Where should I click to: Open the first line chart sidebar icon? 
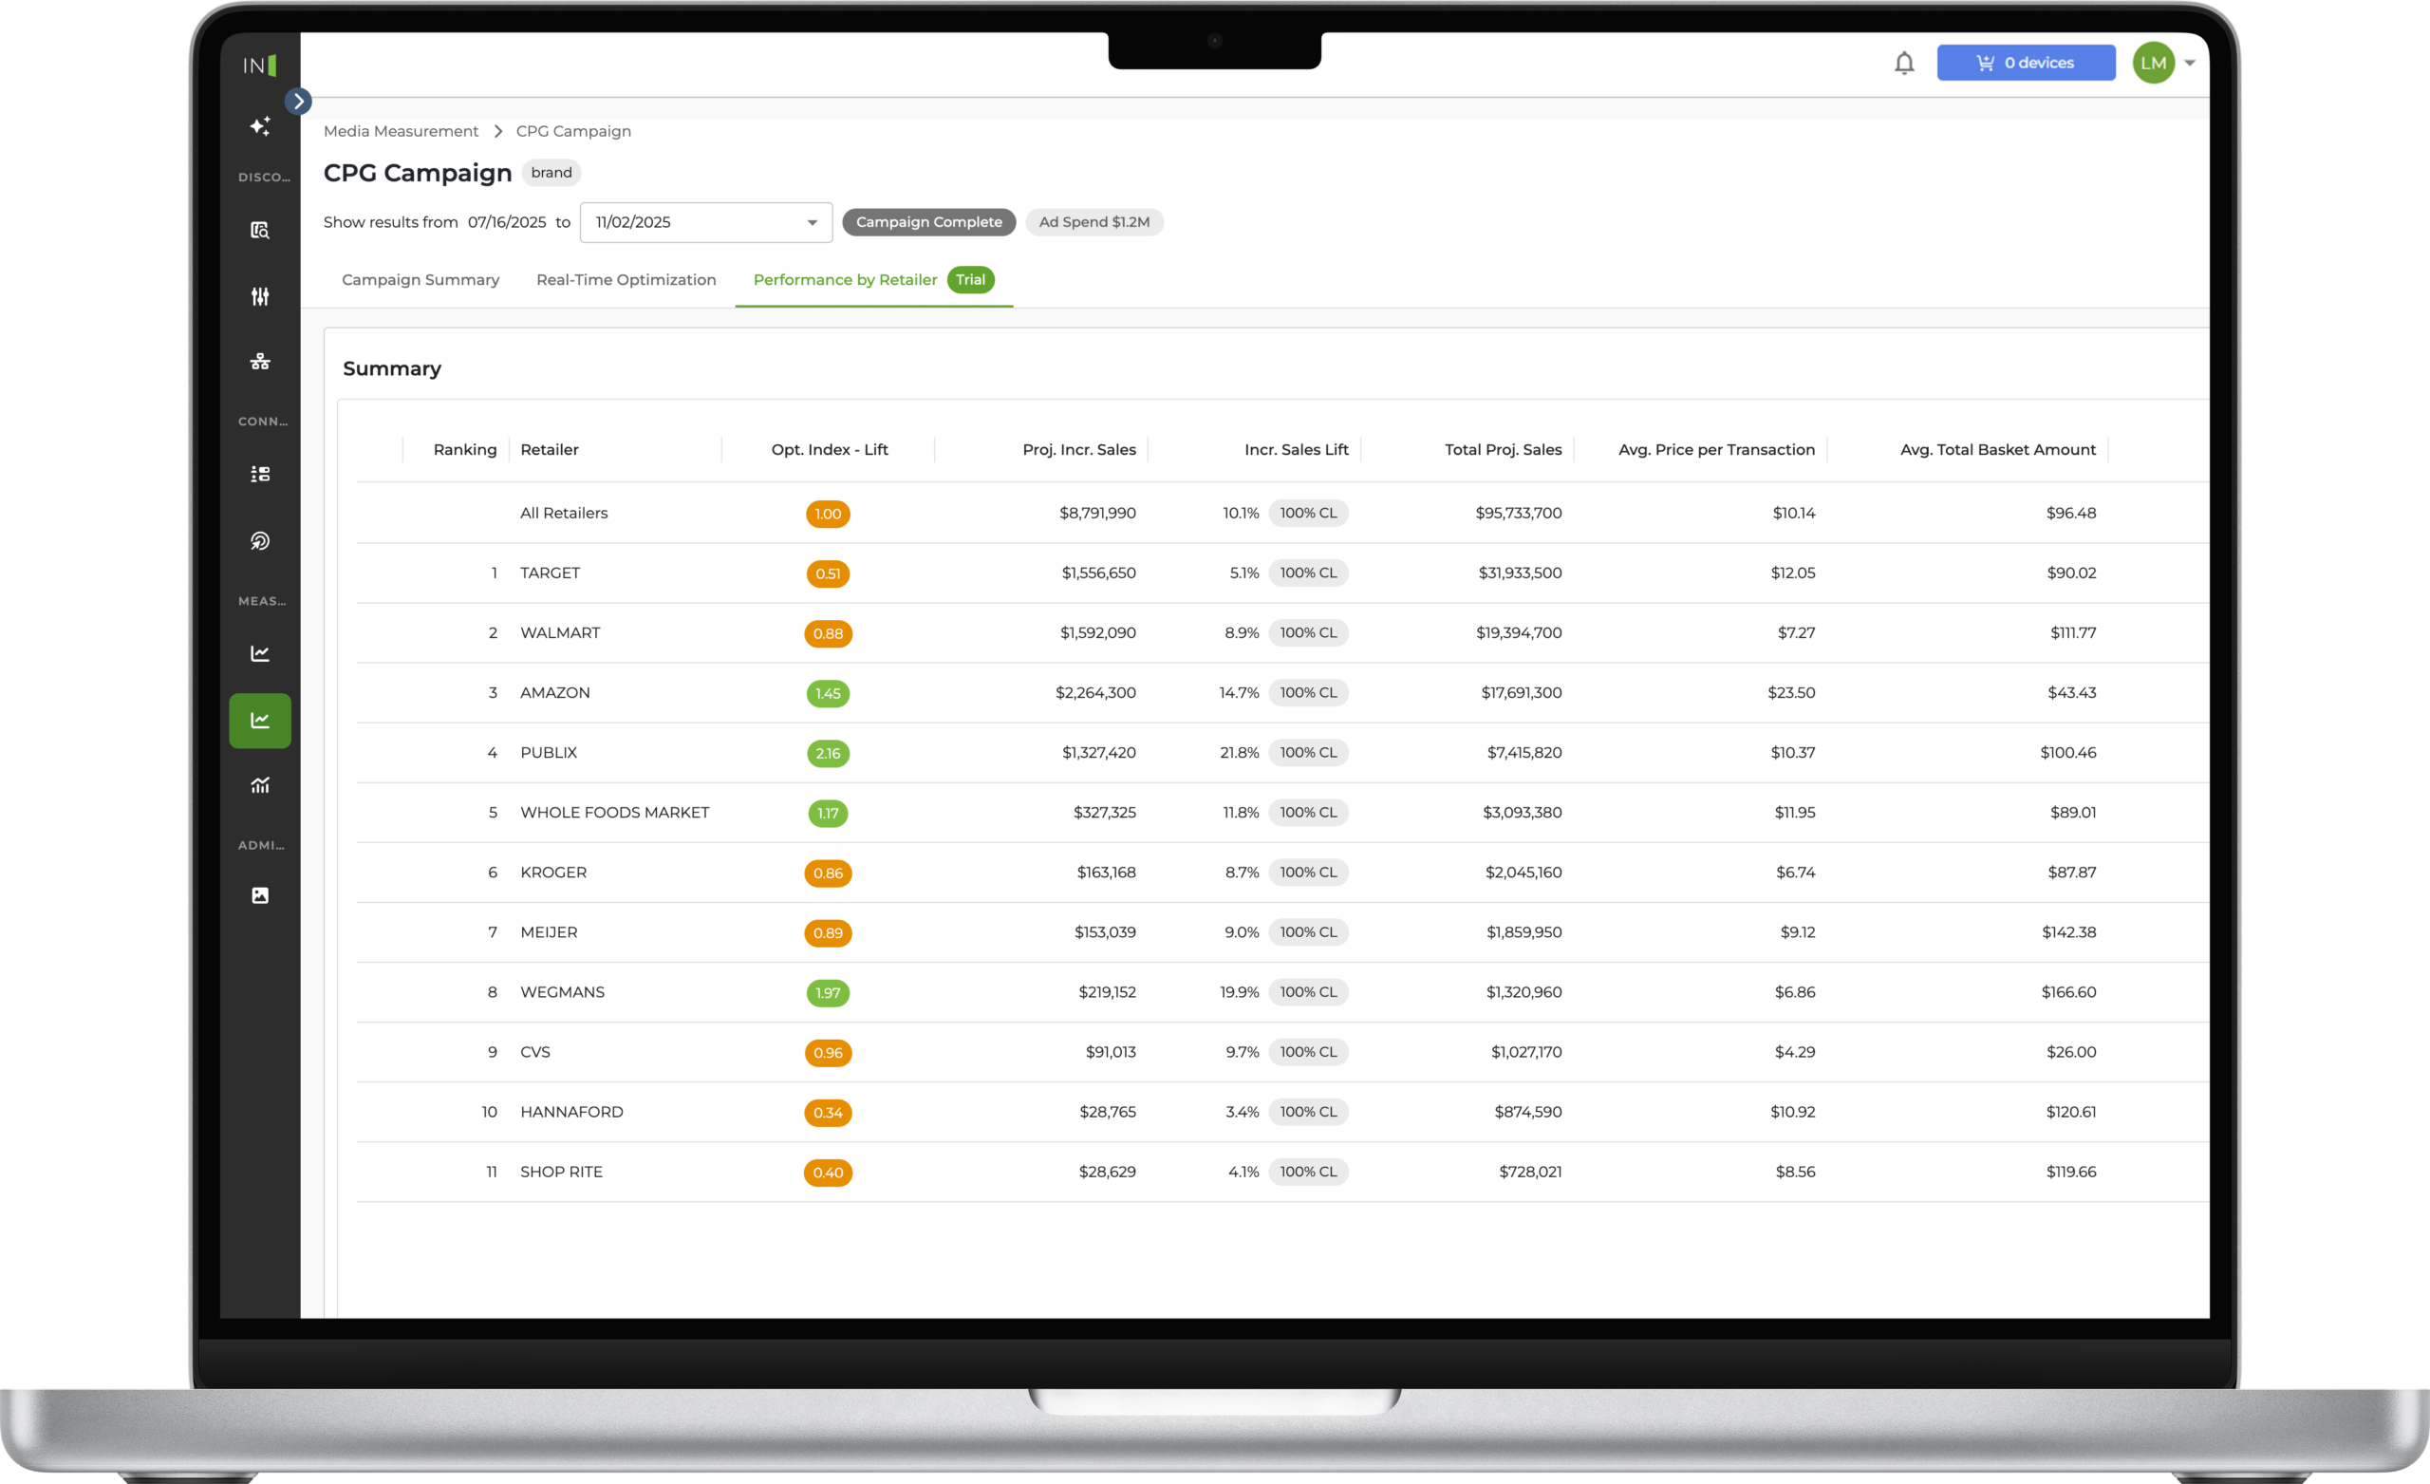(259, 653)
